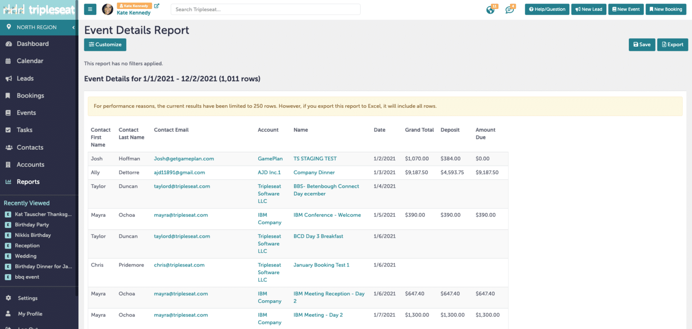Click the Tripleseat logo

(39, 10)
